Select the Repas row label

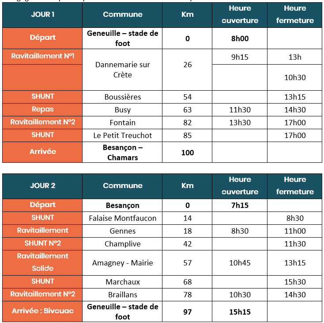point(42,110)
